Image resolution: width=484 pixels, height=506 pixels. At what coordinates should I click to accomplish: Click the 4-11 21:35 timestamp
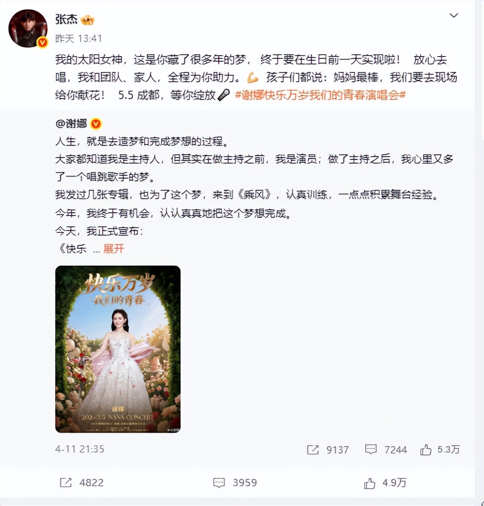pos(80,449)
